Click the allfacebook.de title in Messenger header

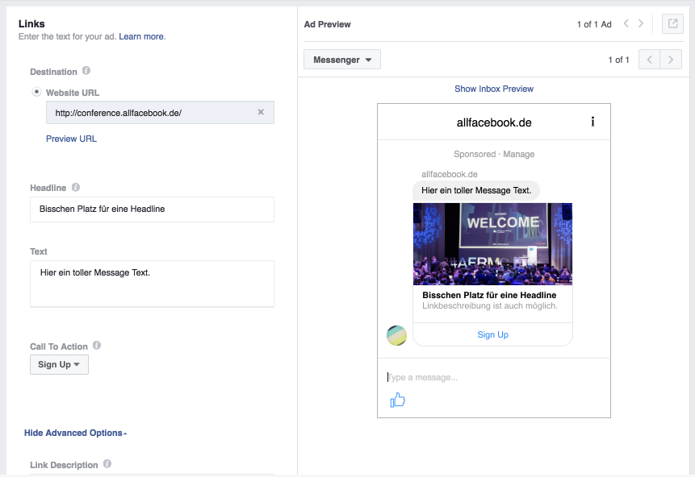coord(494,122)
